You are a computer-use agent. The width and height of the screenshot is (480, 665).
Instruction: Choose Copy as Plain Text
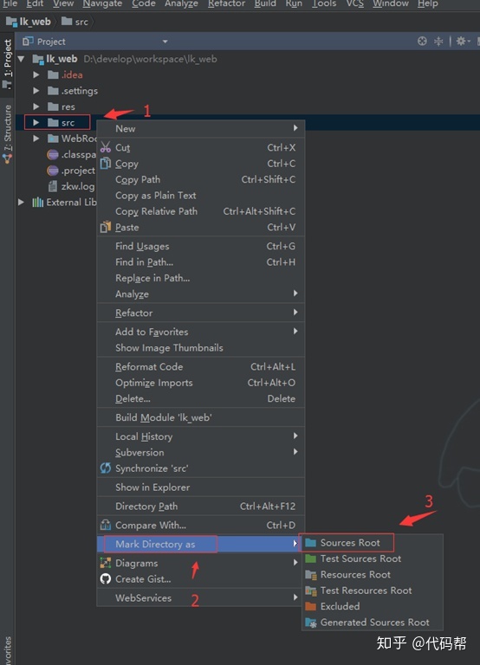[201, 196]
